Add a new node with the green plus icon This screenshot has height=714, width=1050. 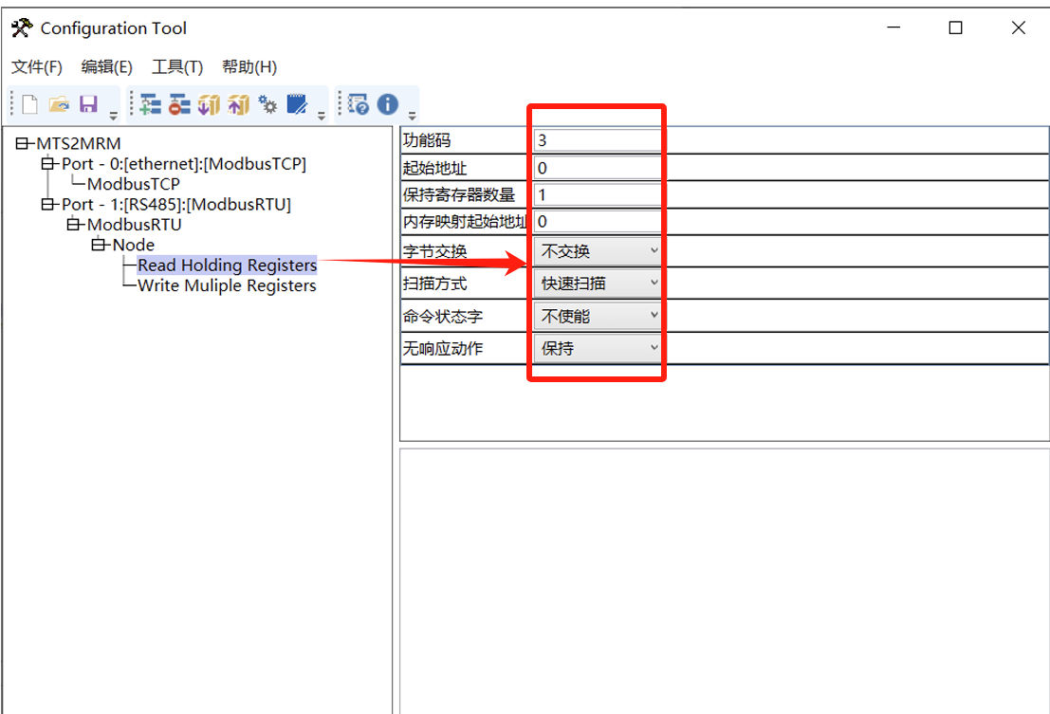150,104
